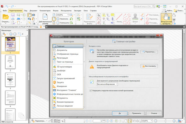
Task: Pick the attach file paperclip tool
Action: (113, 19)
